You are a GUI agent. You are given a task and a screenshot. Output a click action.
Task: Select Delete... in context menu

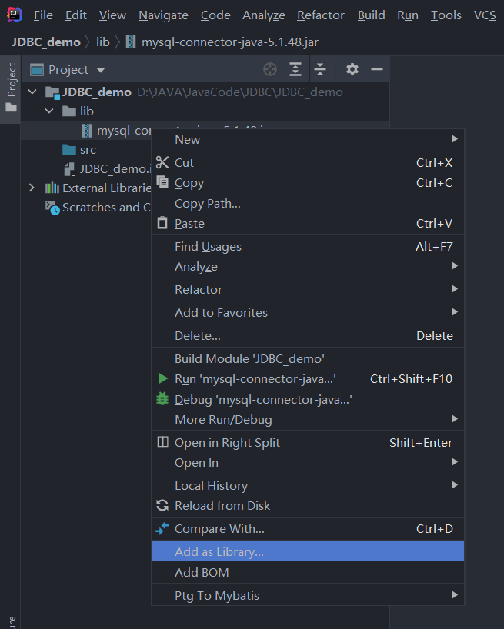(307, 335)
